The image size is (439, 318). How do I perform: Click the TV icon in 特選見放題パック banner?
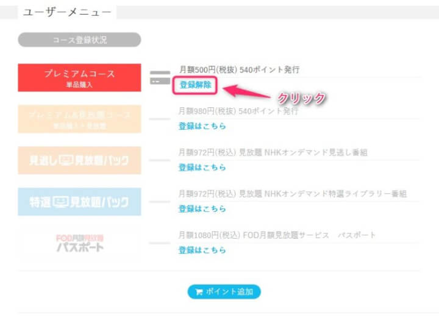tap(61, 202)
